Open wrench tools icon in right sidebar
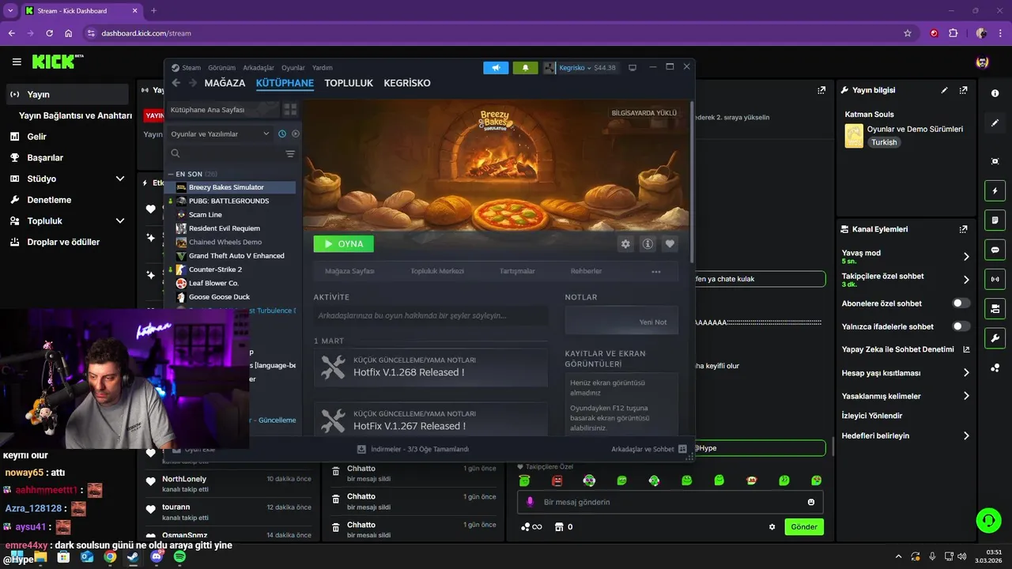Screen dimensions: 1012x569 point(995,337)
